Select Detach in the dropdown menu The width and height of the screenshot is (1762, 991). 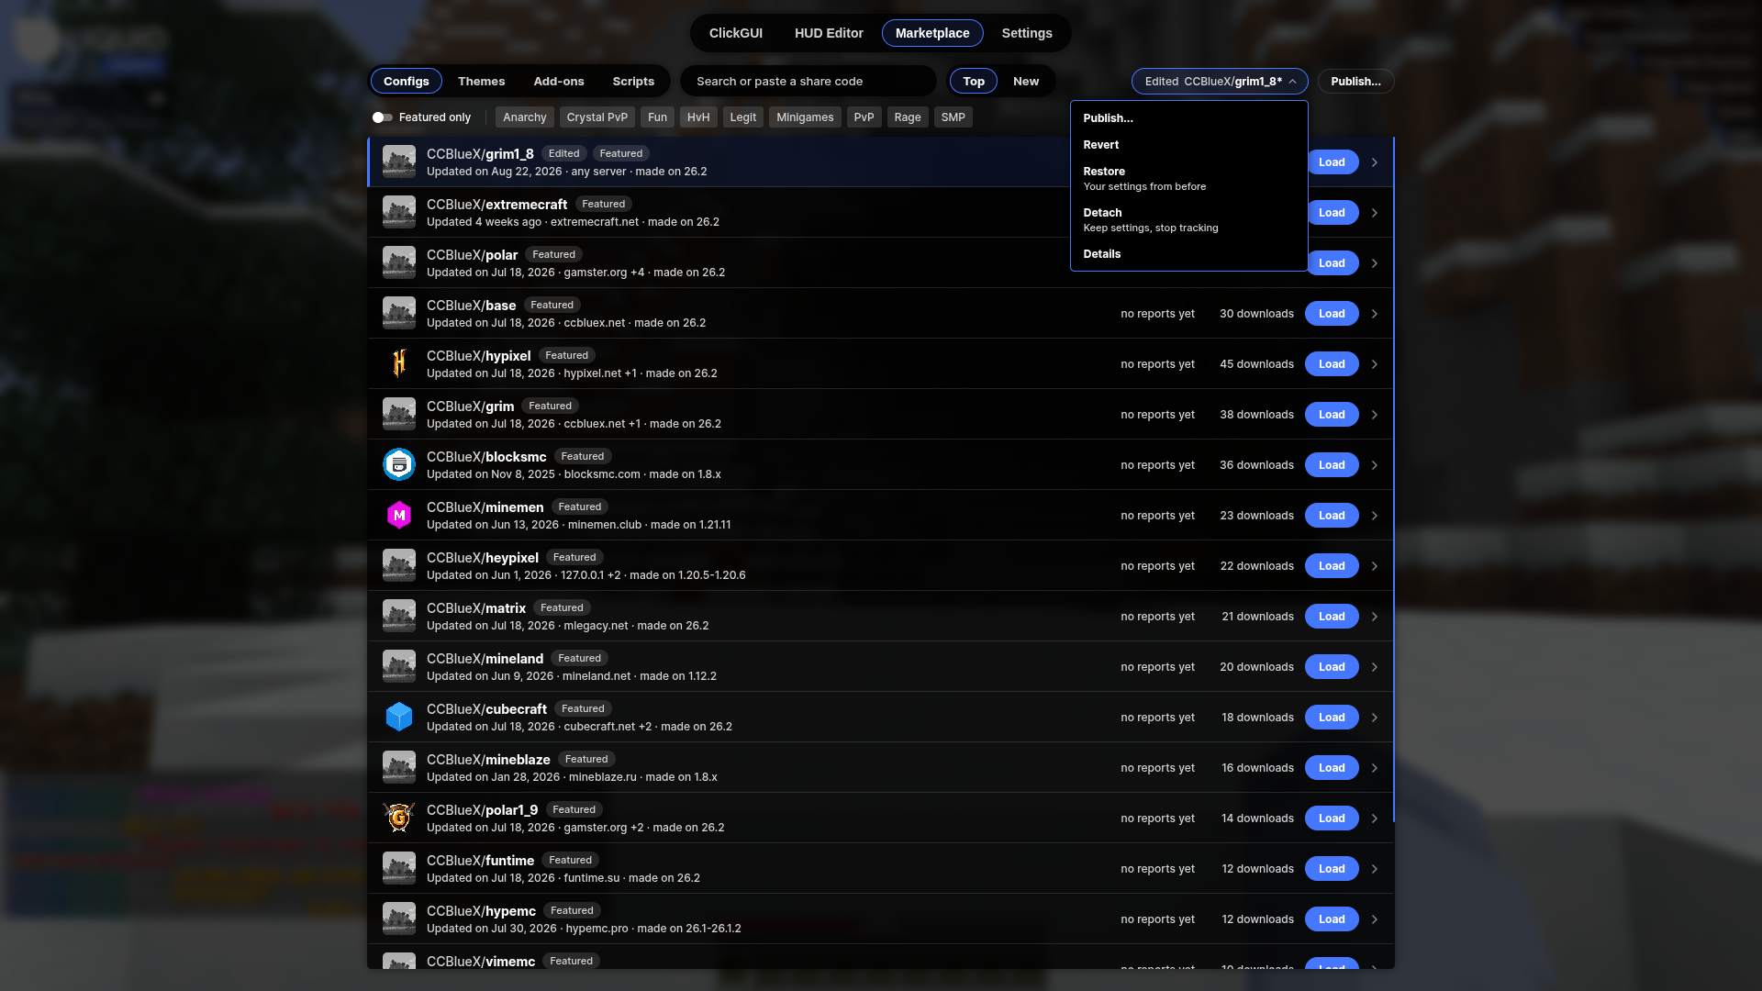tap(1188, 220)
